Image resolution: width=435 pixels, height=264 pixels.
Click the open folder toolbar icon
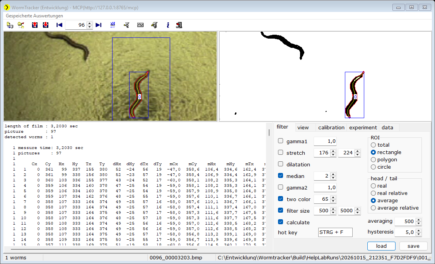click(21, 25)
